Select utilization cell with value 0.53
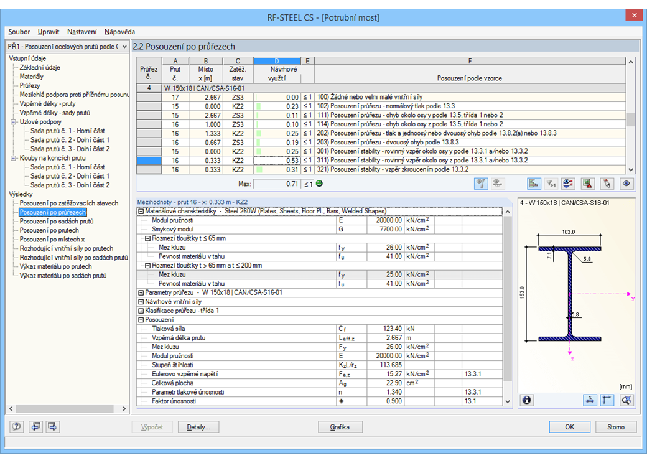Image resolution: width=647 pixels, height=463 pixels. 276,161
